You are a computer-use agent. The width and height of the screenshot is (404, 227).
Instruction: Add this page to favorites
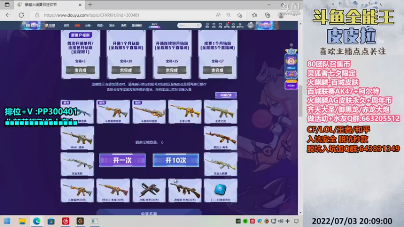(239, 15)
